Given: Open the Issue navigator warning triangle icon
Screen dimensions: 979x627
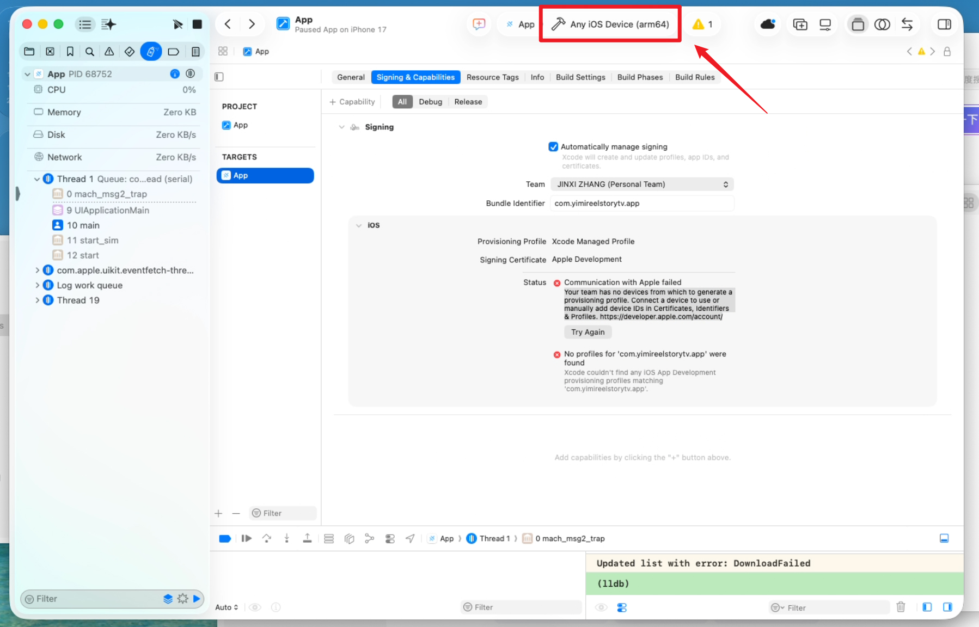Looking at the screenshot, I should 109,52.
